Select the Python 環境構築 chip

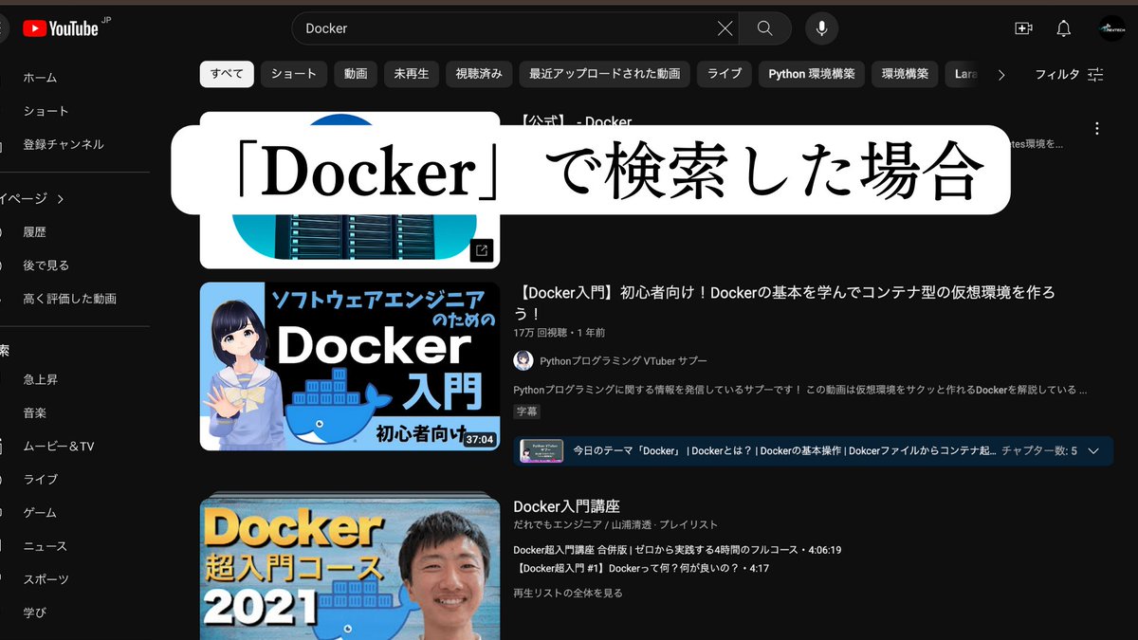coord(812,74)
